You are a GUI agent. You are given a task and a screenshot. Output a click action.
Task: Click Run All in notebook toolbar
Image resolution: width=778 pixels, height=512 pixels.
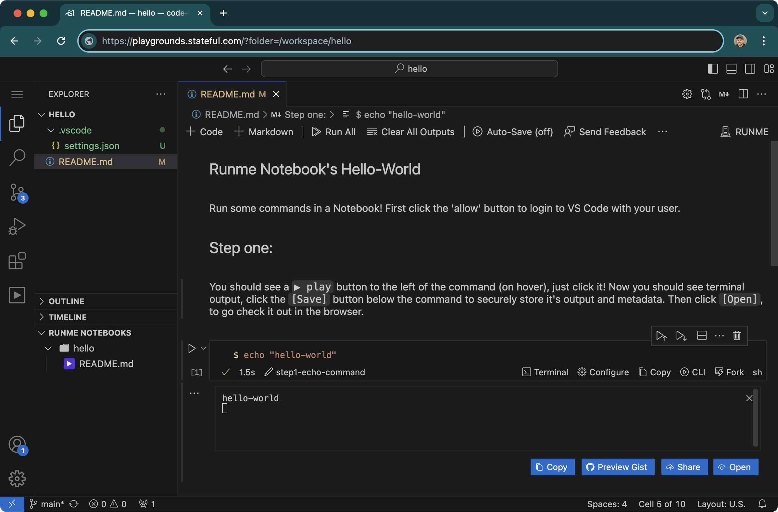click(x=333, y=132)
